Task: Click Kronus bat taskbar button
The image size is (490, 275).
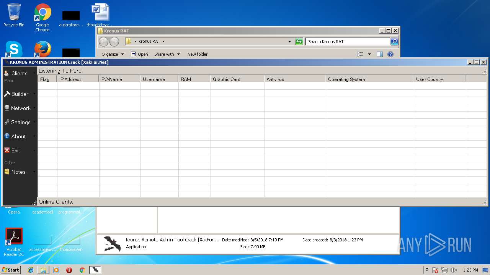Action: tap(95, 270)
